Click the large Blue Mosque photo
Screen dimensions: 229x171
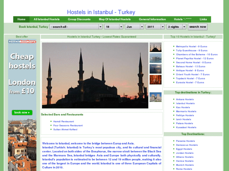coord(95,75)
